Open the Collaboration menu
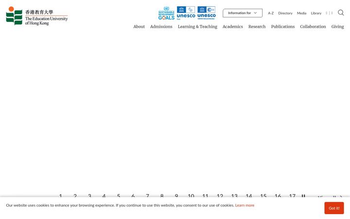Image resolution: width=350 pixels, height=219 pixels. pyautogui.click(x=313, y=27)
